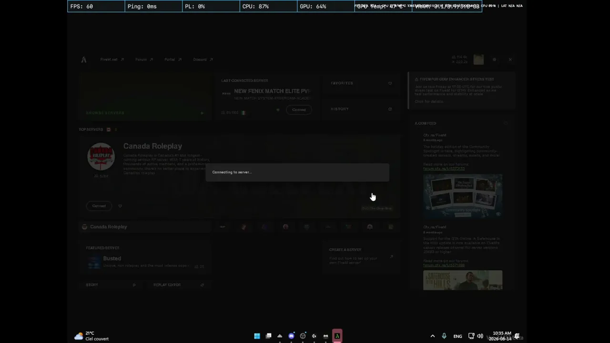
Task: Open the forum.cfx.re link under the Community Spotlight post
Action: point(444,169)
